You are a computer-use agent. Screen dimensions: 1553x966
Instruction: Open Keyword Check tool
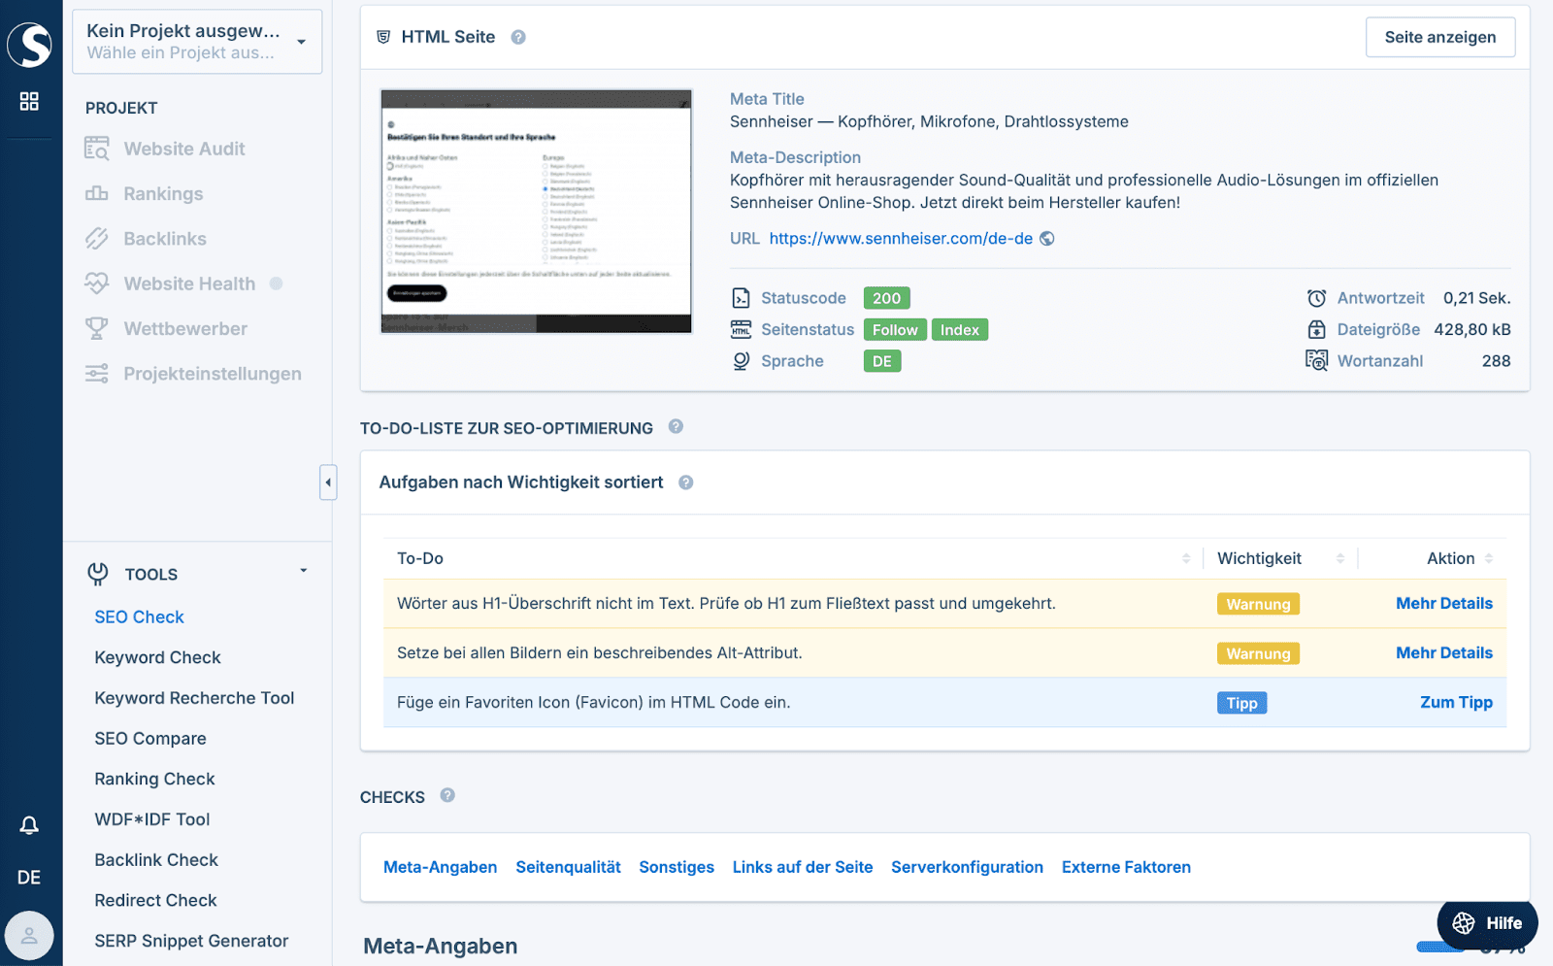(157, 657)
